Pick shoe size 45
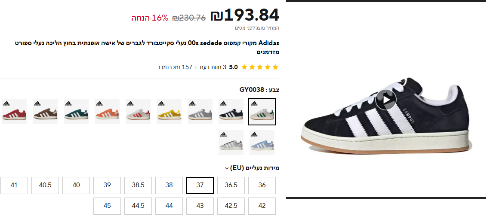This screenshot has width=487, height=222. [107, 206]
